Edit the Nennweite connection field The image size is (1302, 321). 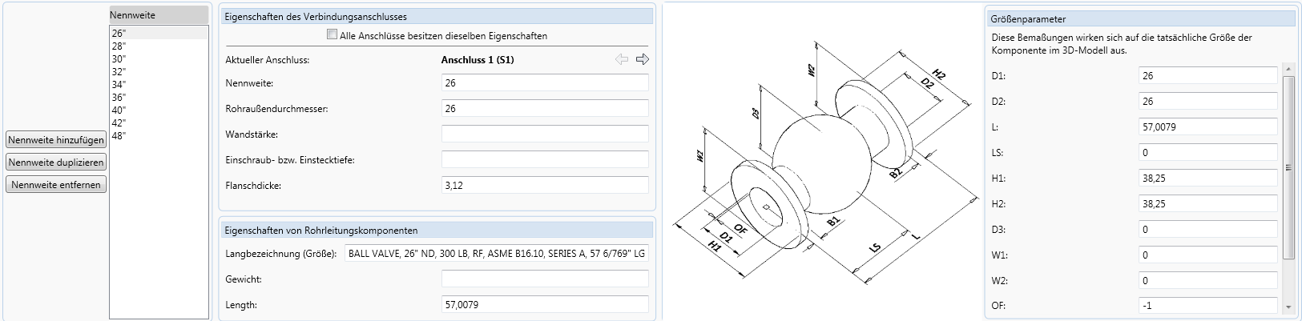point(545,82)
